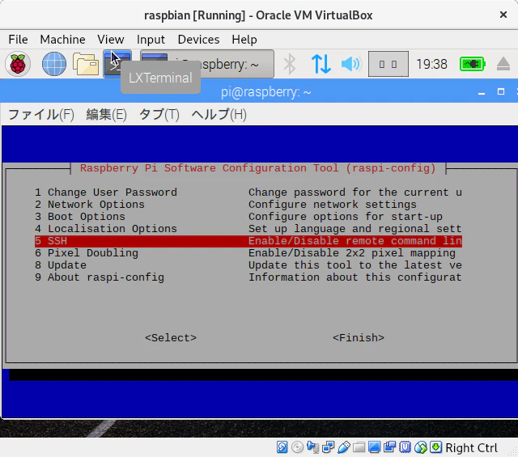Select 9 About raspi-config entry

point(248,277)
